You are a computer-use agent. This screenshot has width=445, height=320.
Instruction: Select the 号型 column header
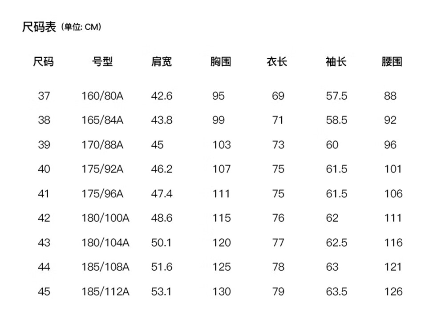[102, 62]
